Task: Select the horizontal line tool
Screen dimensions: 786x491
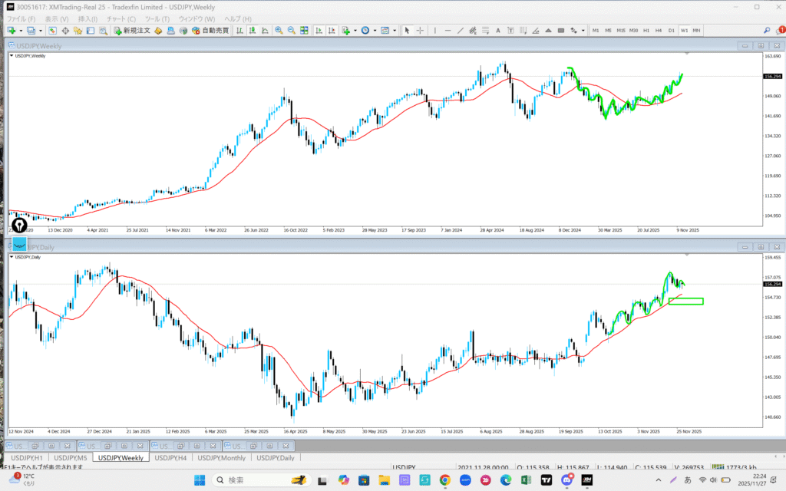Action: tap(448, 31)
